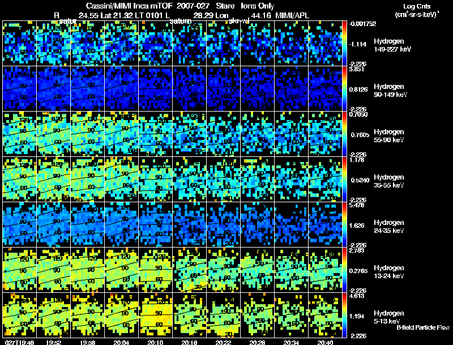Screen dimensions: 453x345
Task: Select the 5-13 keV panel at 20:22
Action: pos(223,315)
